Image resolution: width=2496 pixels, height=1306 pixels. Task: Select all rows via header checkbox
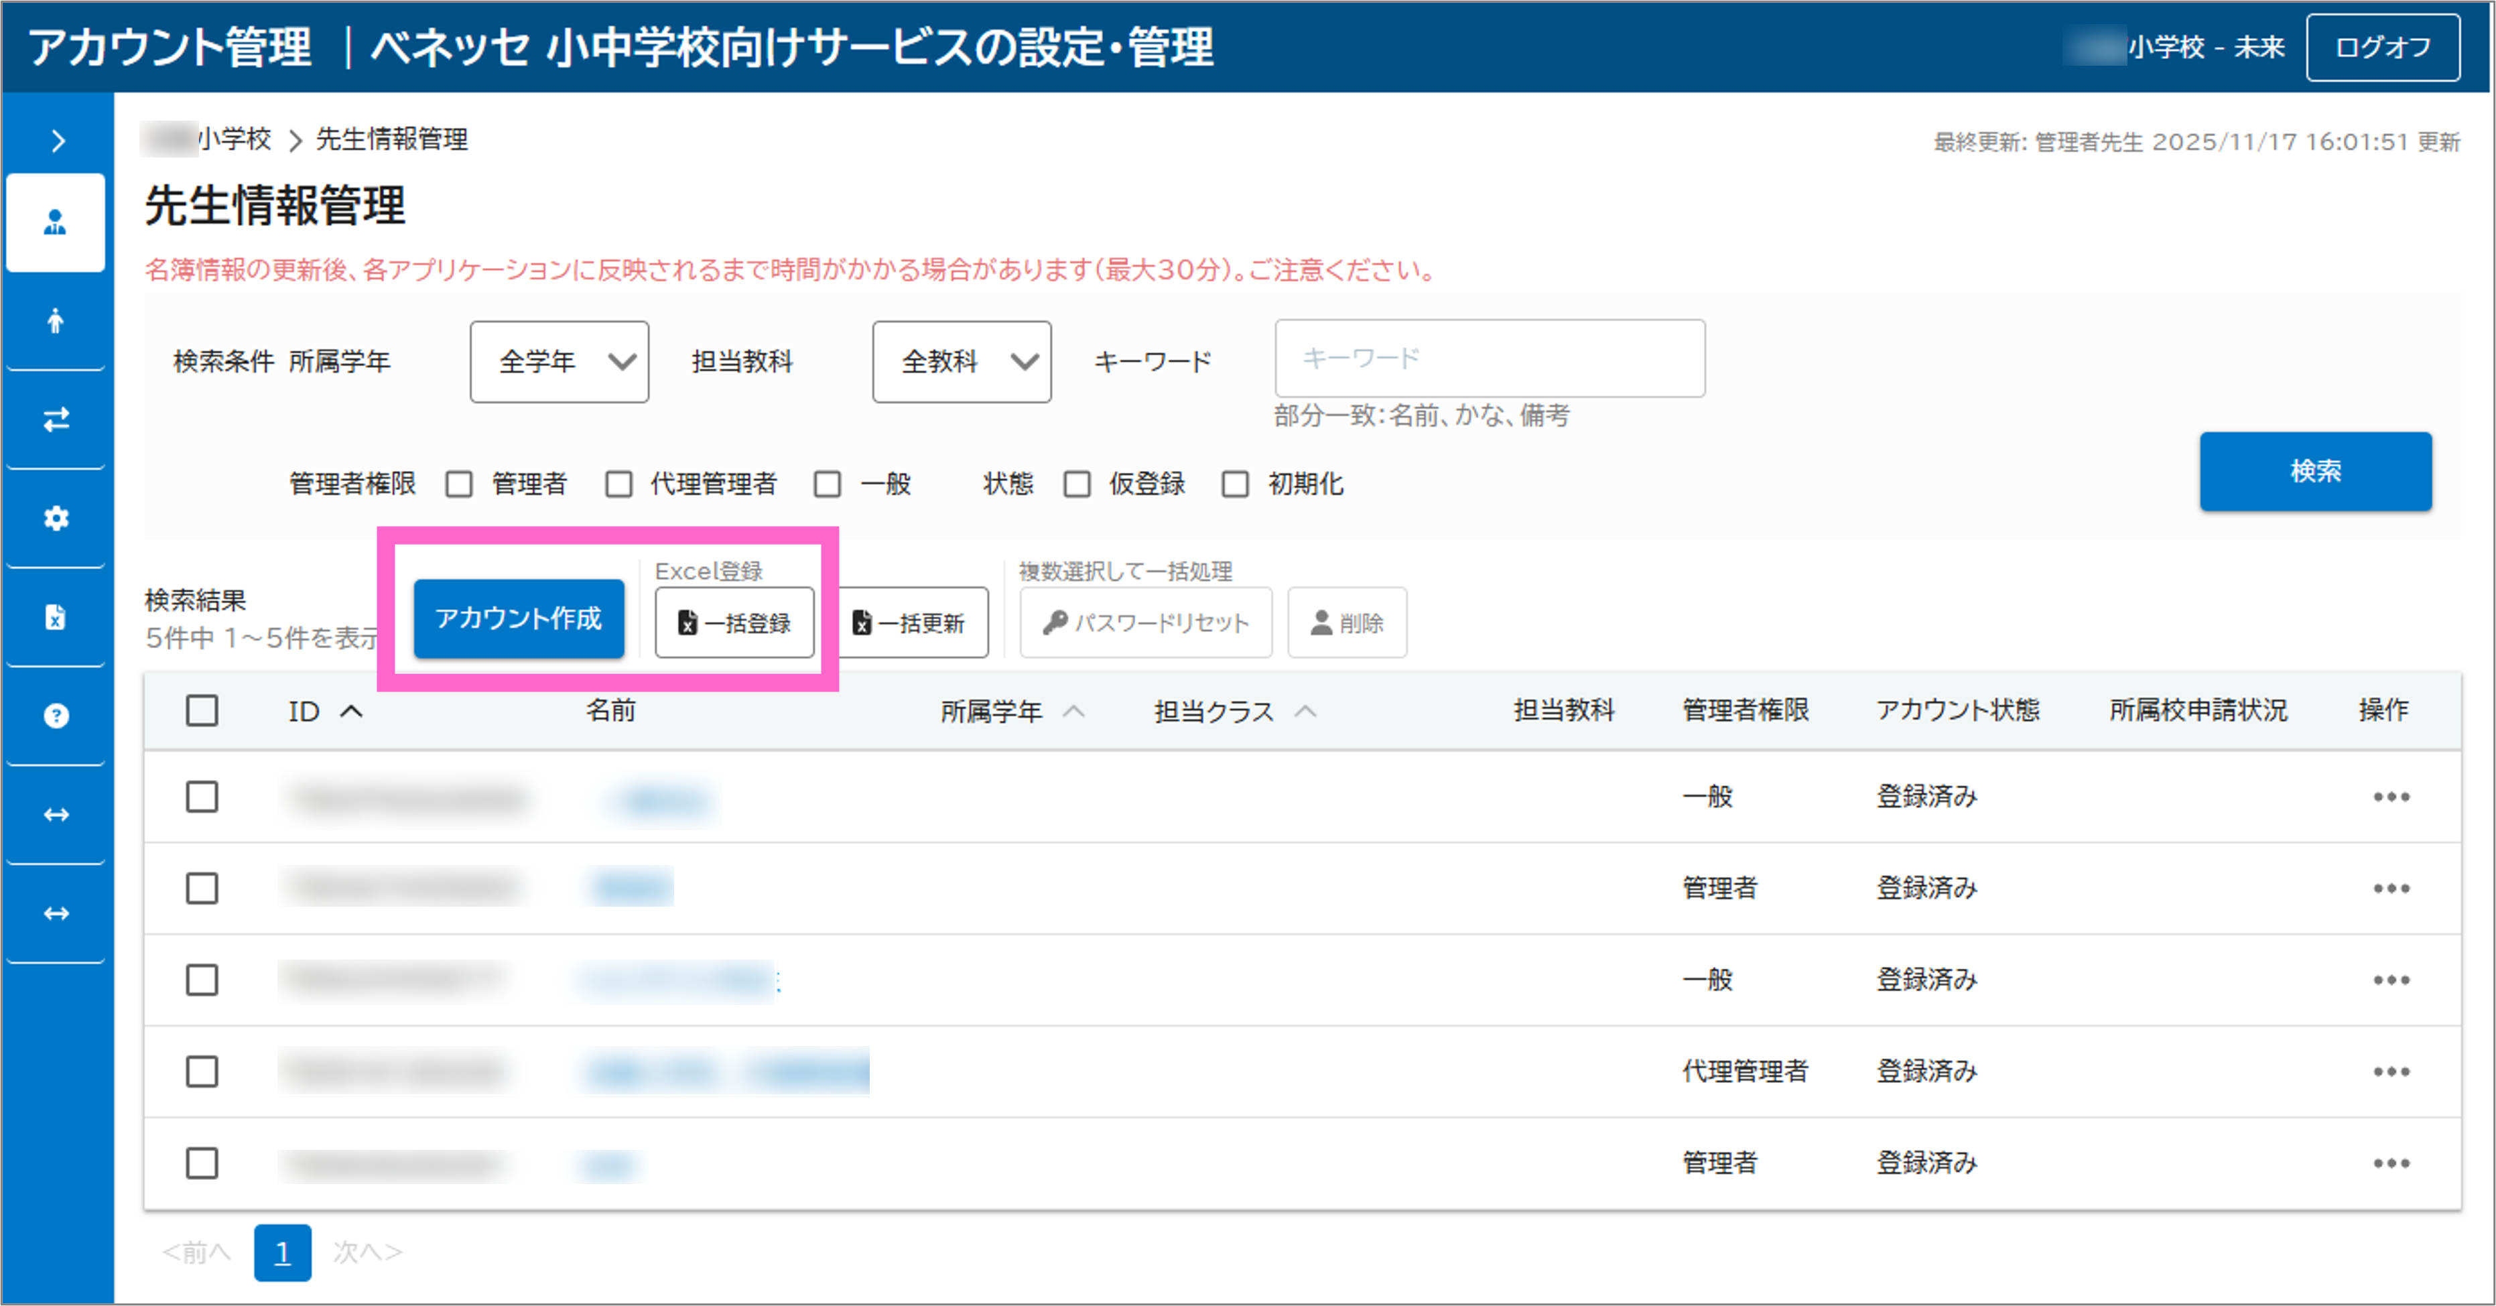202,710
